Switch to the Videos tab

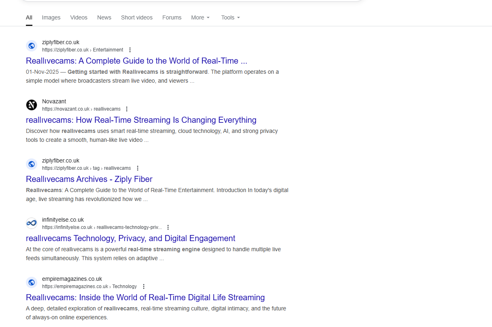coord(79,17)
